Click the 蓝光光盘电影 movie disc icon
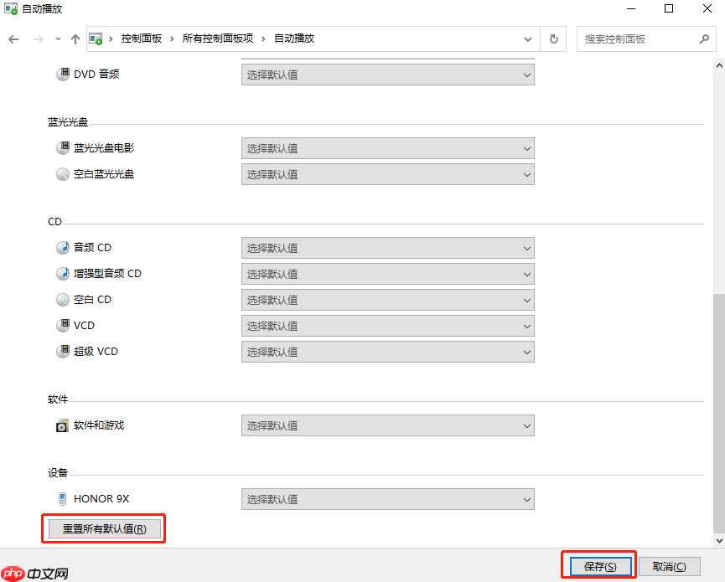Viewport: 725px width, 582px height. tap(63, 147)
